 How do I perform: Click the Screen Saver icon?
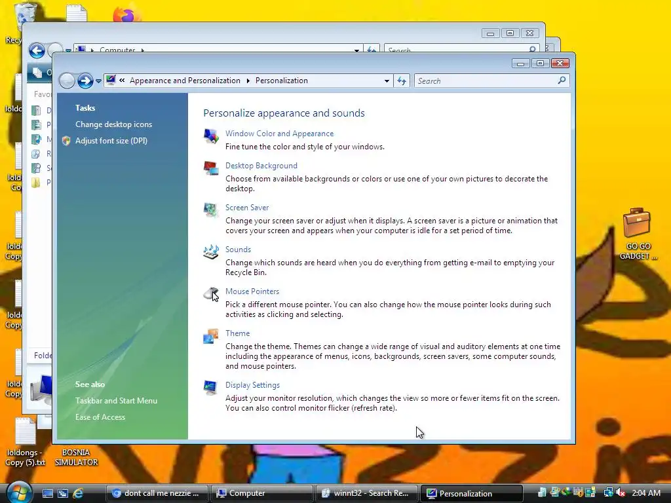[211, 210]
